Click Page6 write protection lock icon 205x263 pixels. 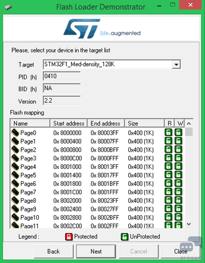click(178, 183)
